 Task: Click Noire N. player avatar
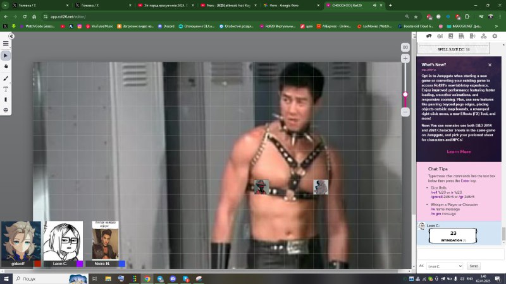pyautogui.click(x=105, y=240)
